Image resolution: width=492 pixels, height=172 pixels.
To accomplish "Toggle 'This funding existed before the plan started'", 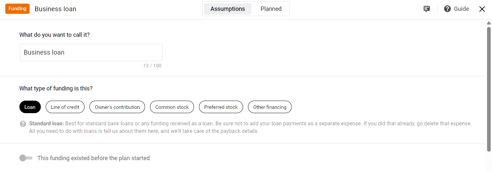I will [x=26, y=158].
